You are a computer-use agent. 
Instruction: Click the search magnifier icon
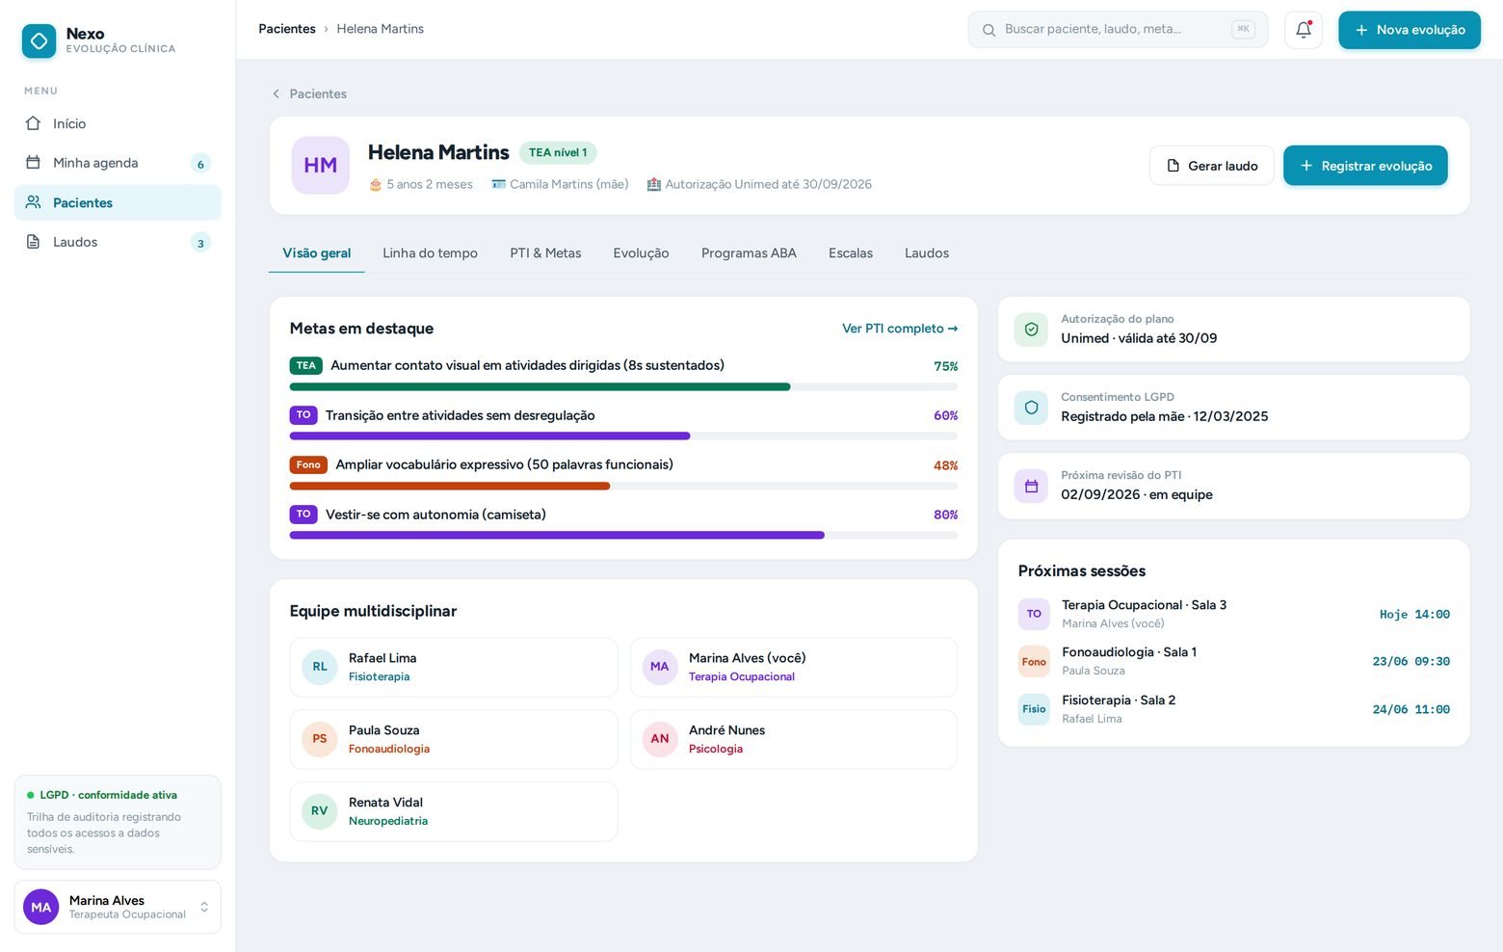(989, 30)
